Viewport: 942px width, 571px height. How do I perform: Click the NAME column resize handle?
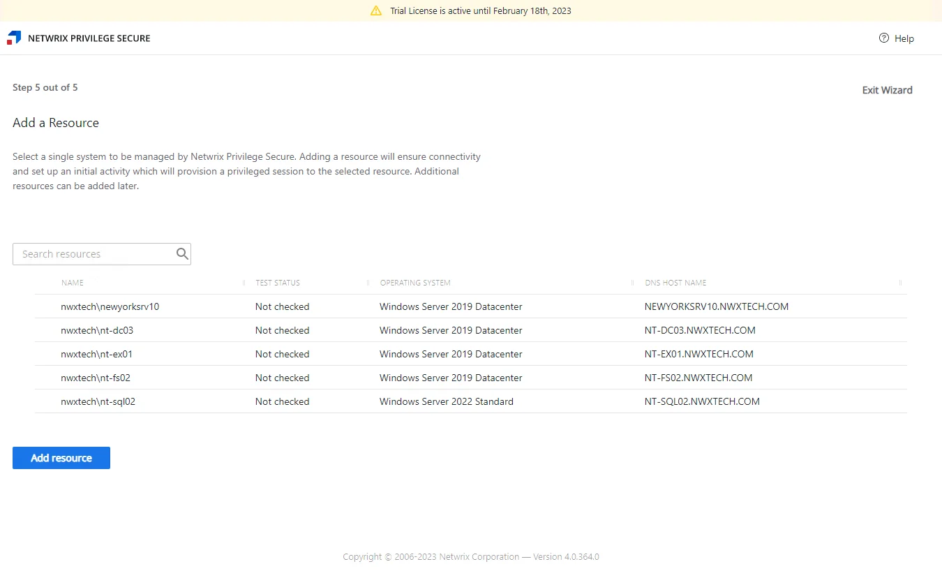(x=244, y=283)
